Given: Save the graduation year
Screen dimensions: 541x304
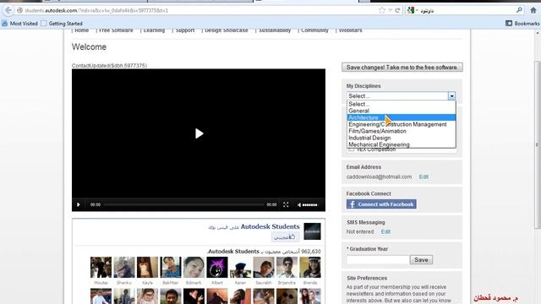Looking at the screenshot, I should tap(421, 259).
